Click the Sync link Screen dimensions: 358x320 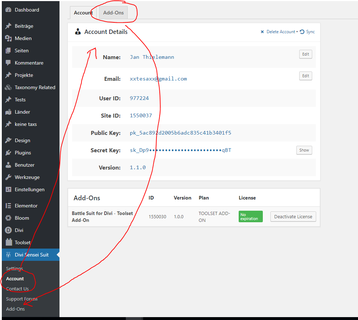tap(310, 32)
